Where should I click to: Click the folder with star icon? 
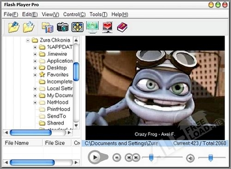click(x=29, y=27)
